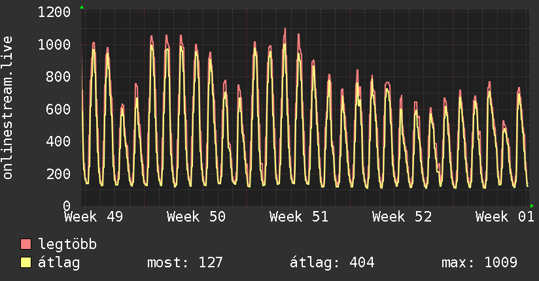Select the 'legtöbb' legend label
This screenshot has width=539, height=281.
[67, 244]
